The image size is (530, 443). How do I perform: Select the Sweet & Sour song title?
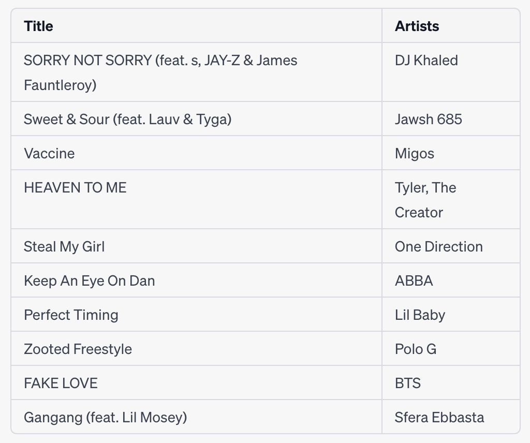(127, 119)
